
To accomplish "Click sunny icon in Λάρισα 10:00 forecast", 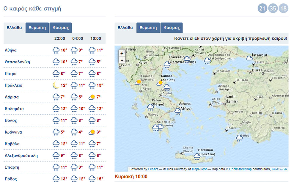I will [x=92, y=97].
